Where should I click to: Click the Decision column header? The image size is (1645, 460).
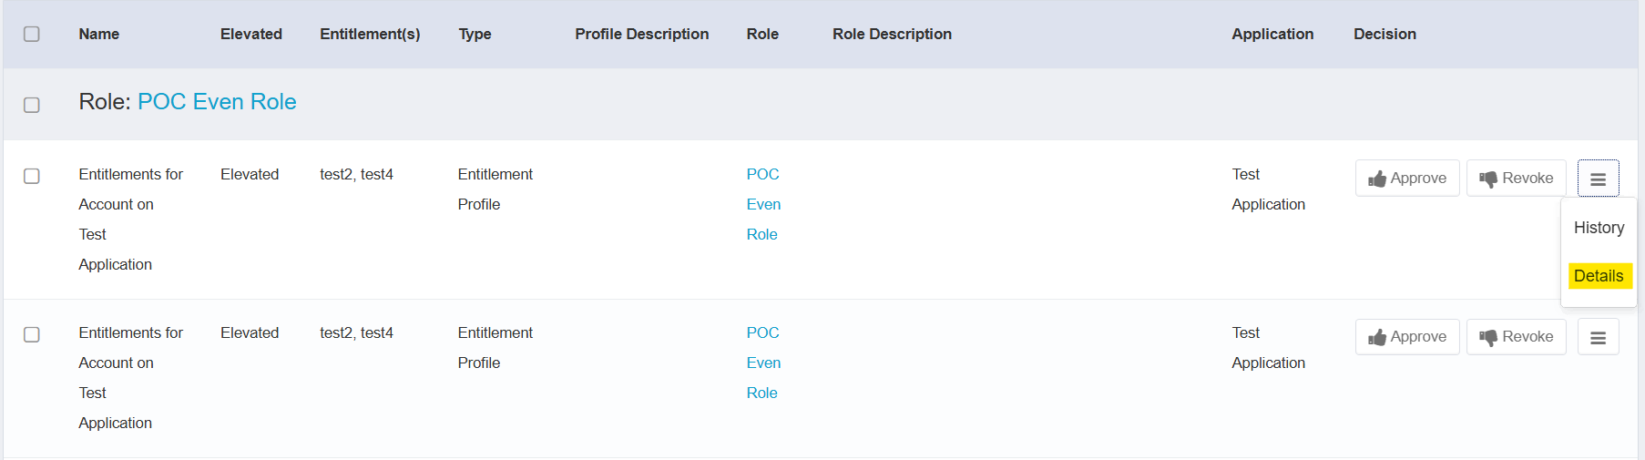tap(1384, 34)
